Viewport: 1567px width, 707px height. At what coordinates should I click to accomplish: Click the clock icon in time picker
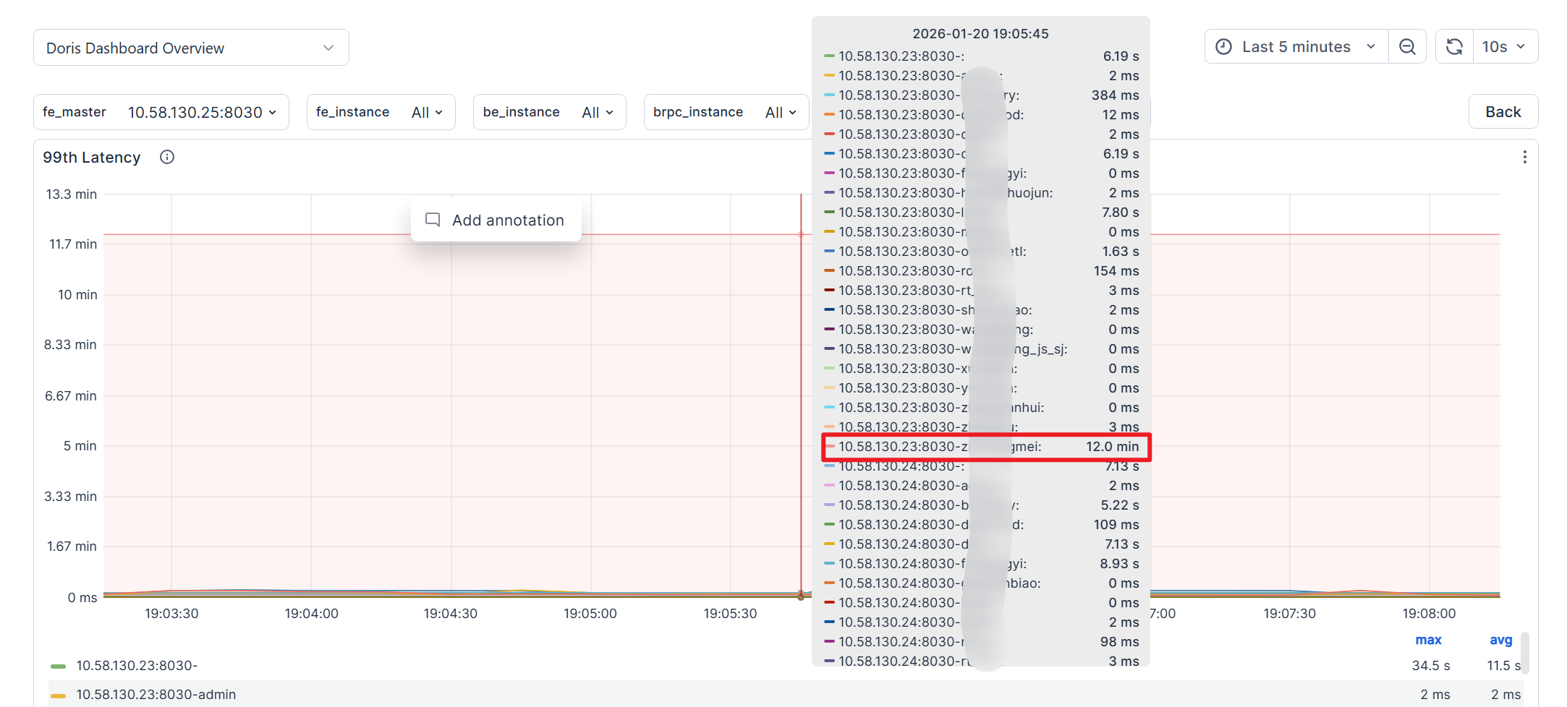pos(1223,47)
